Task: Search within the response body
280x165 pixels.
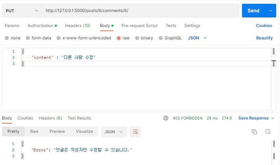Action: click(268, 132)
